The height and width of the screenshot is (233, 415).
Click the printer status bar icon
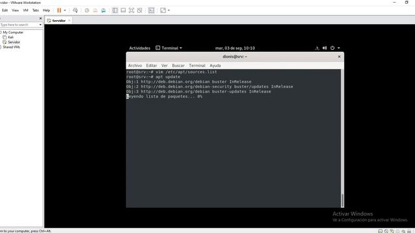[397, 231]
